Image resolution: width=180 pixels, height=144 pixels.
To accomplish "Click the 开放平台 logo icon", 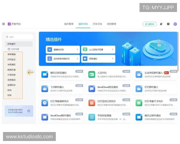I will (x=9, y=24).
